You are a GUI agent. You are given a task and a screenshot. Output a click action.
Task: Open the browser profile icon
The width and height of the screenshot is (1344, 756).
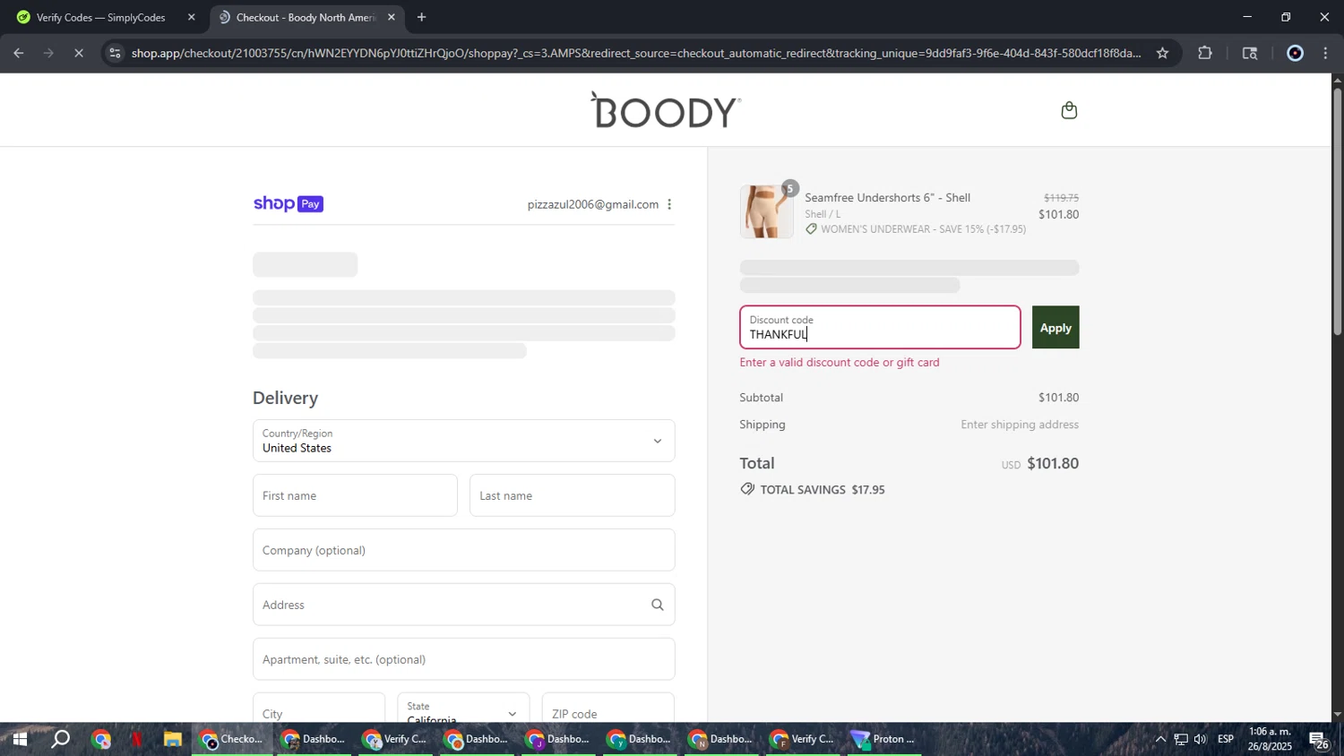pos(1295,53)
